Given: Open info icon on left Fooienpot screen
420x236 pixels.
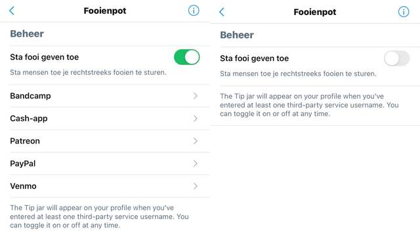Looking at the screenshot, I should click(x=194, y=10).
